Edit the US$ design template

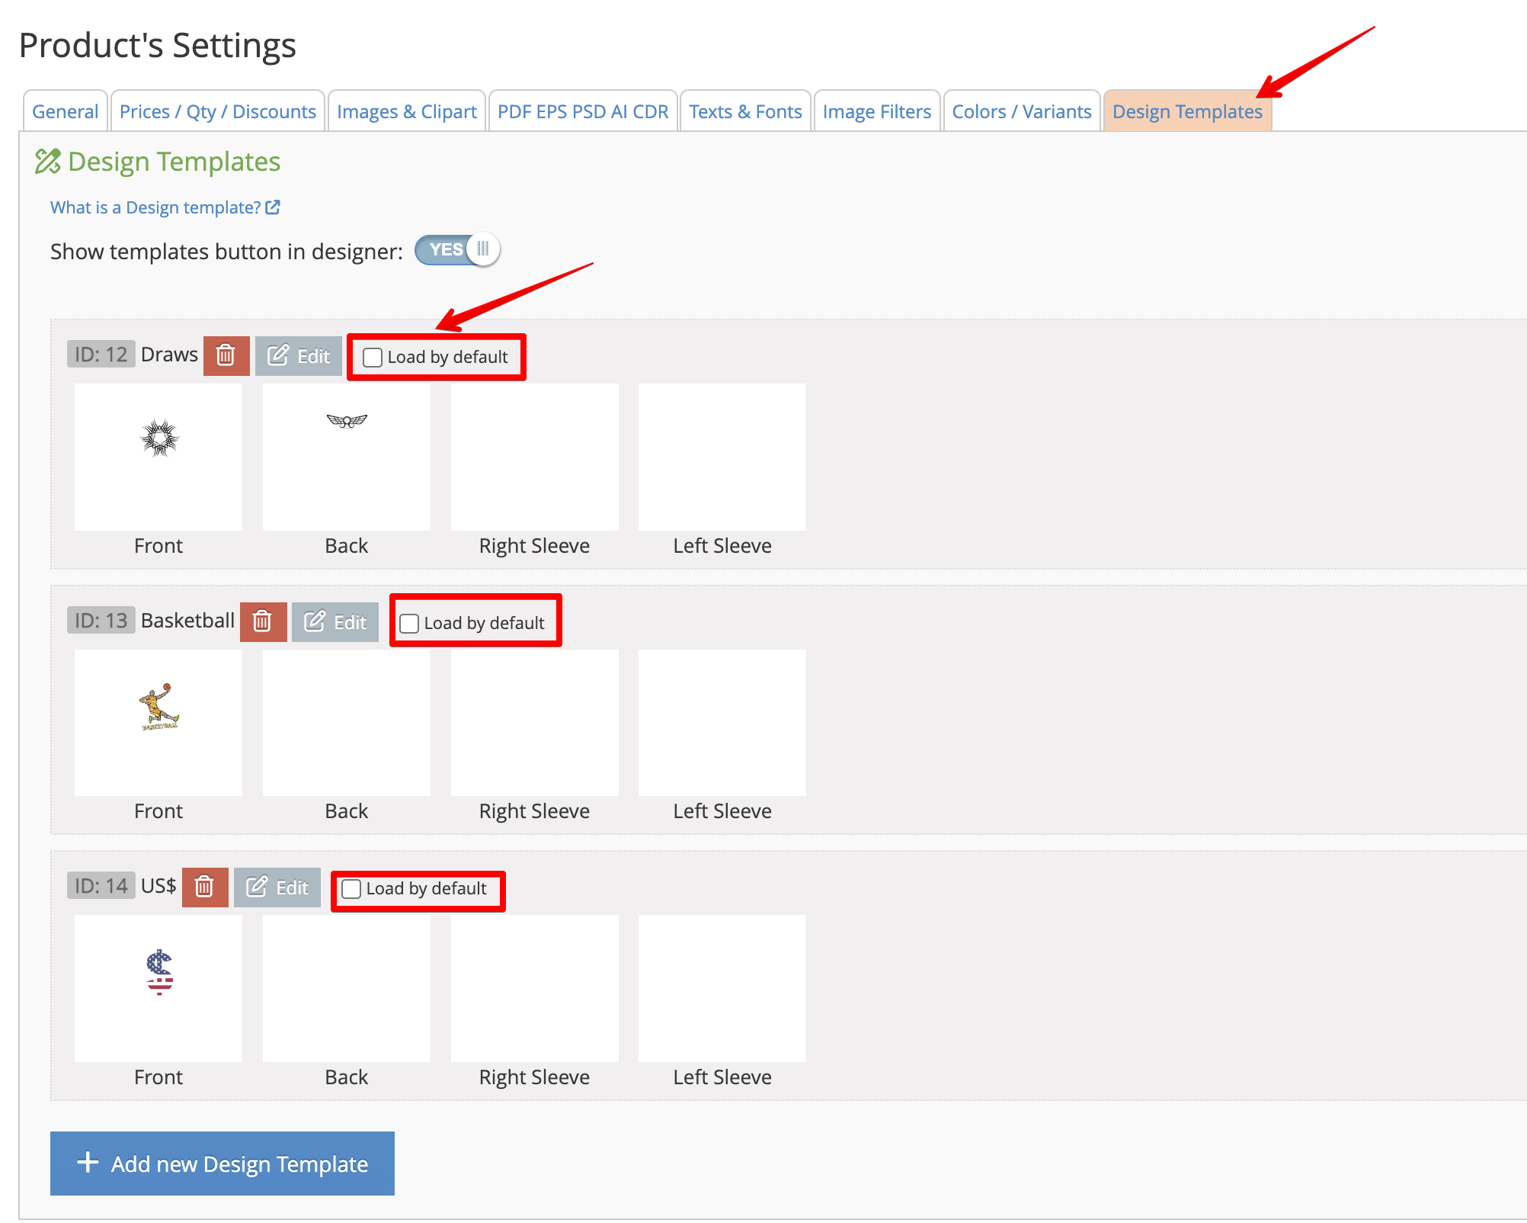tap(277, 887)
